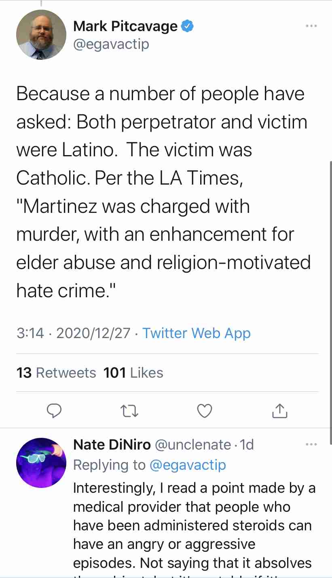
Task: View Mark Pitcavage's profile picture
Action: (41, 35)
